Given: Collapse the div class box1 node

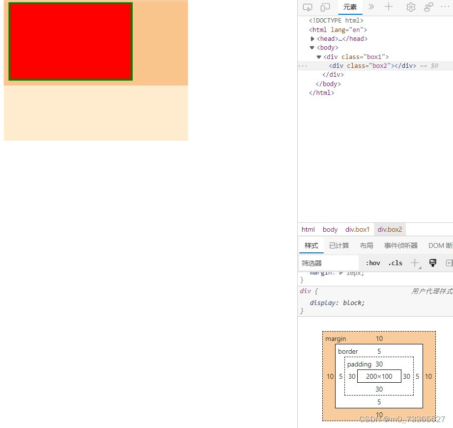Looking at the screenshot, I should 319,57.
